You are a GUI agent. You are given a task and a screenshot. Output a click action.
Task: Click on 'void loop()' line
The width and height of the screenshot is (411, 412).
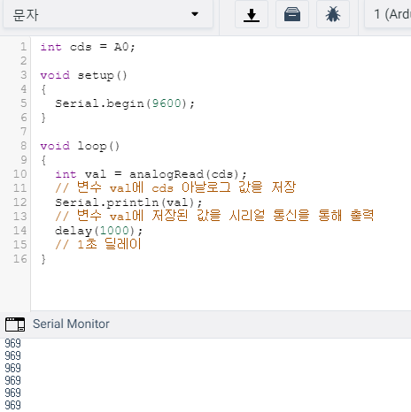(80, 146)
